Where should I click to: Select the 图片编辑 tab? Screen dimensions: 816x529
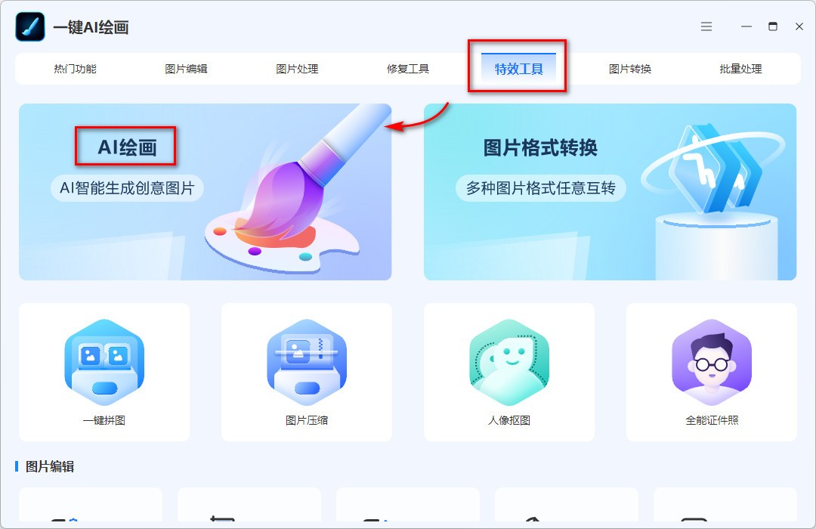pos(187,68)
